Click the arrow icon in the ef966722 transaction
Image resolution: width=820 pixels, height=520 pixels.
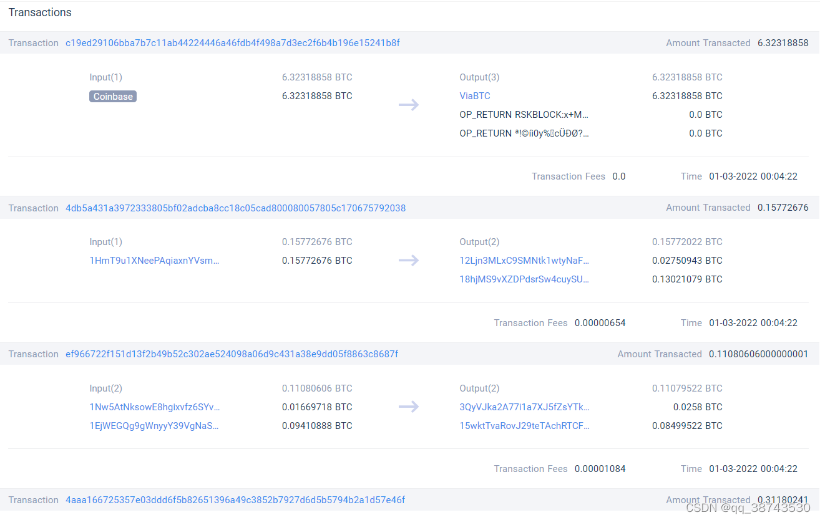(409, 407)
